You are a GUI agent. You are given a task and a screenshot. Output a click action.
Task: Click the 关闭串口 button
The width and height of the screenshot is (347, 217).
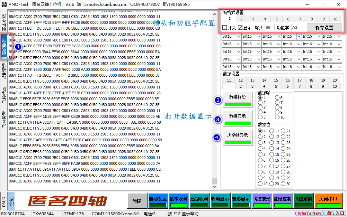click(328, 201)
